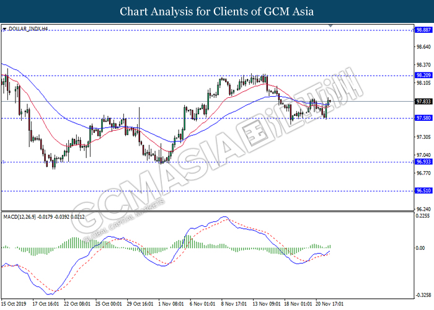Image resolution: width=434 pixels, height=310 pixels.
Task: Click the 15 Oct 2019 date label
Action: pos(14,304)
